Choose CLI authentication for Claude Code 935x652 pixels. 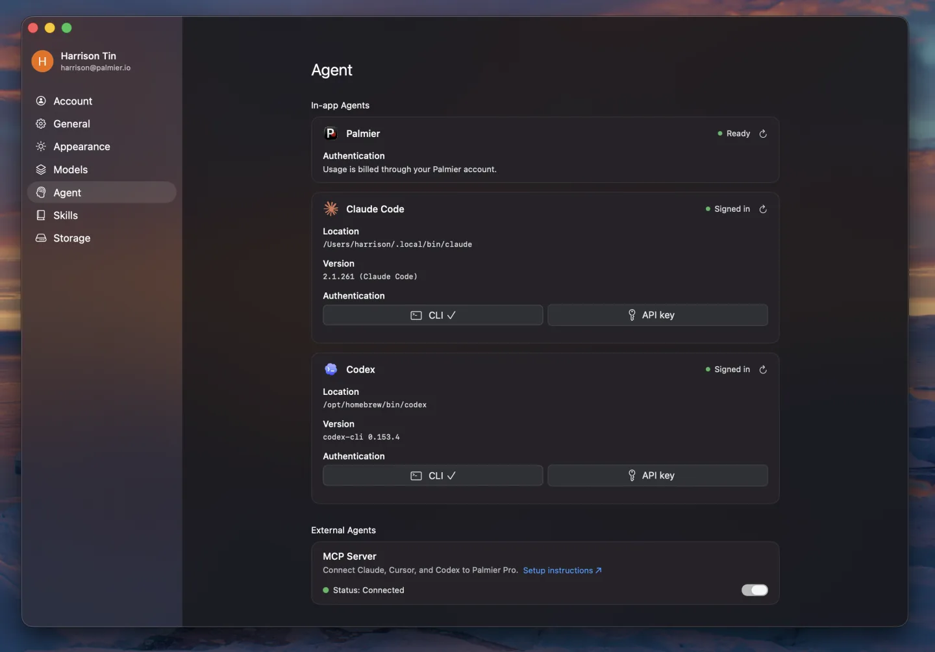point(433,315)
